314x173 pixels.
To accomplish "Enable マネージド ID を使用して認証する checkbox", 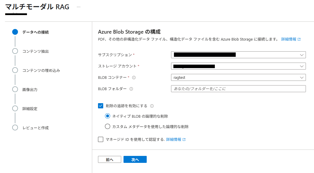I will click(x=101, y=139).
